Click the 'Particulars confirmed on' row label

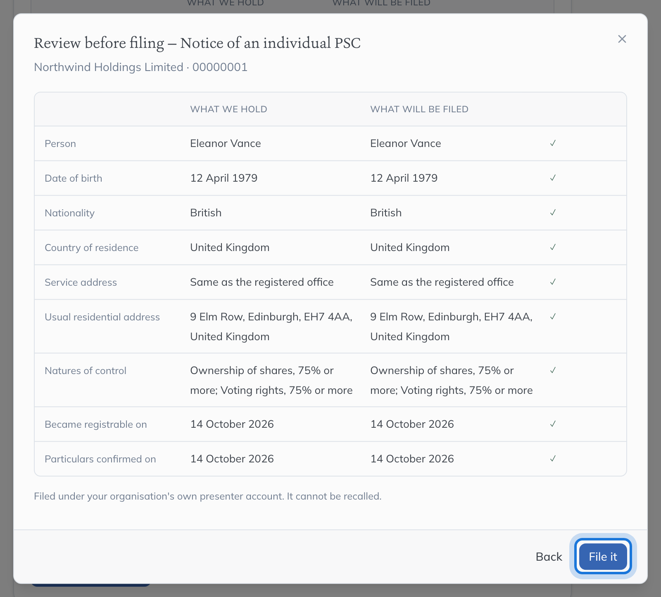(x=100, y=459)
